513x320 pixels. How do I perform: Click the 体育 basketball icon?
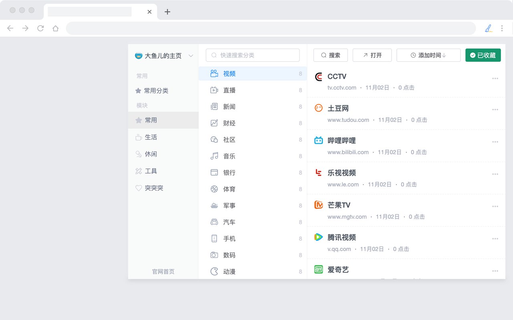point(214,189)
